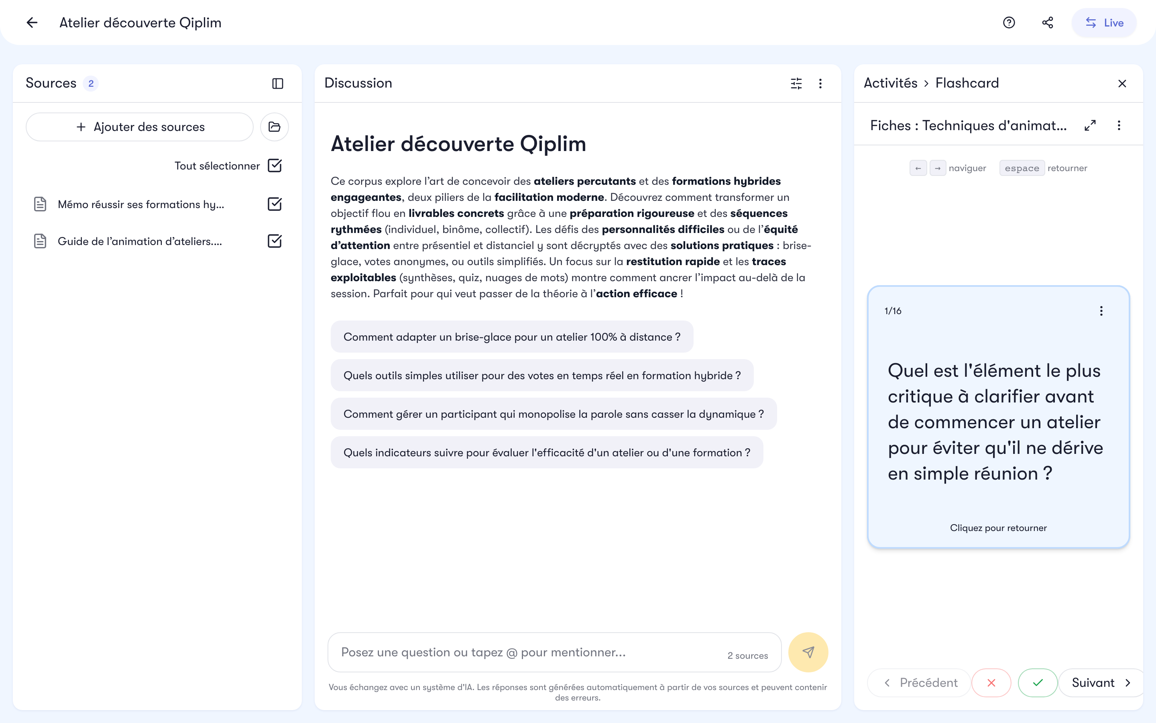The width and height of the screenshot is (1156, 723).
Task: Open the flashcard 1/16 options menu
Action: [x=1101, y=311]
